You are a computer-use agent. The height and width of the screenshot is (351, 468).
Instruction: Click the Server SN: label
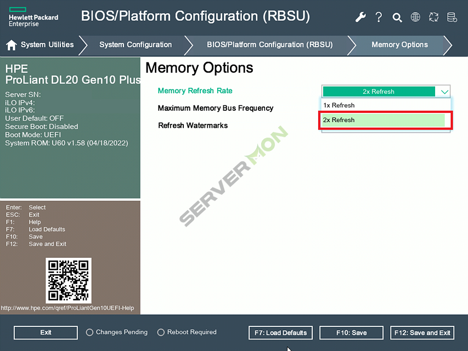click(23, 95)
